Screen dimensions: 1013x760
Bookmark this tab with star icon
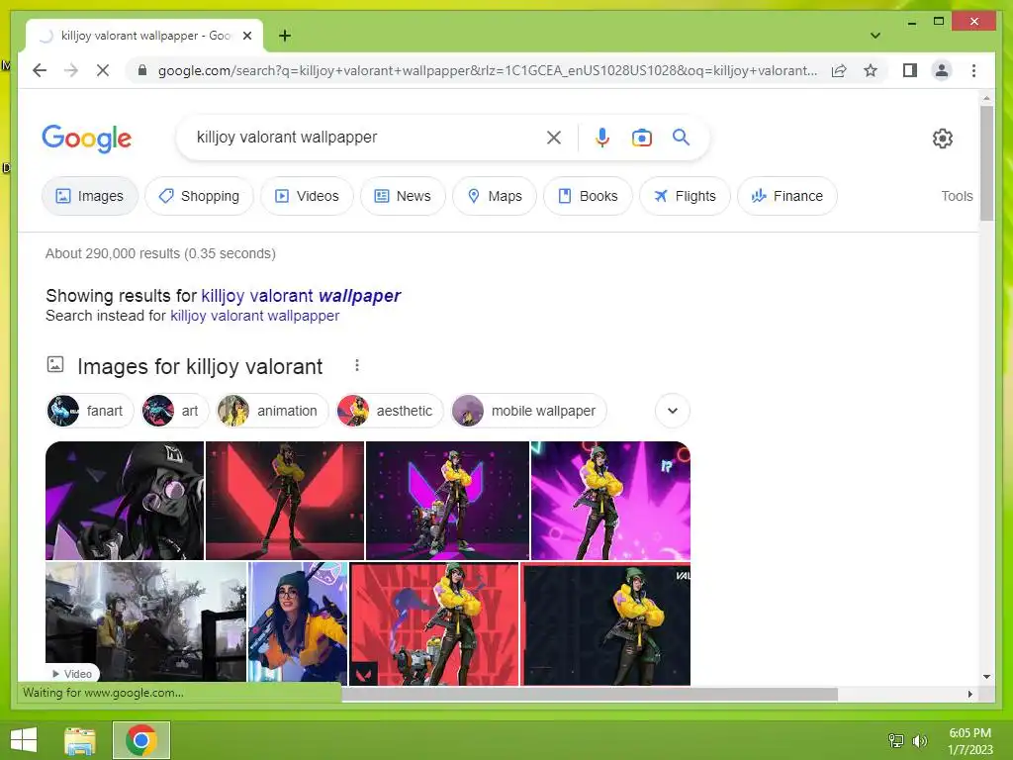(x=871, y=70)
